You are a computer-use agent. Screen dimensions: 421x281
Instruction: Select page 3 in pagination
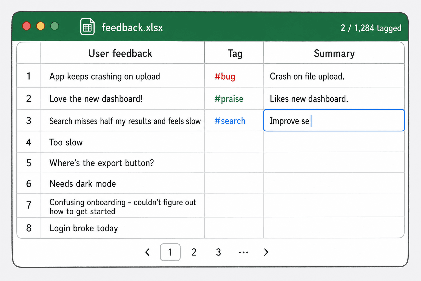point(218,252)
